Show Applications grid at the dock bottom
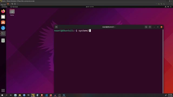The height and width of the screenshot is (97, 173). (x=3, y=91)
